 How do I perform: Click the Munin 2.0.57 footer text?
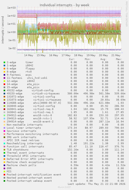pos(64,187)
